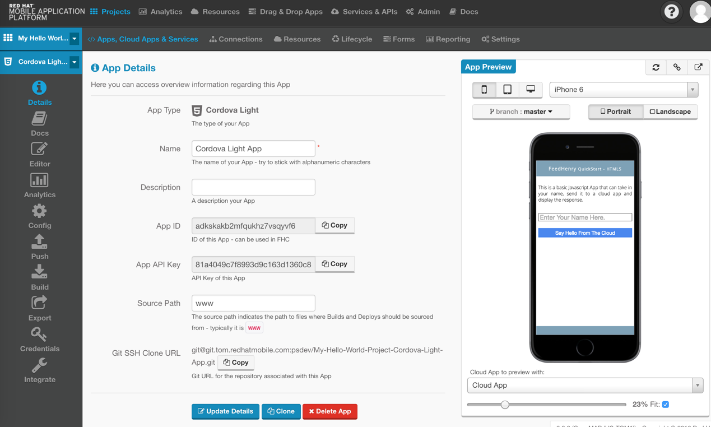711x427 pixels.
Task: Click the Description input field
Action: 253,187
